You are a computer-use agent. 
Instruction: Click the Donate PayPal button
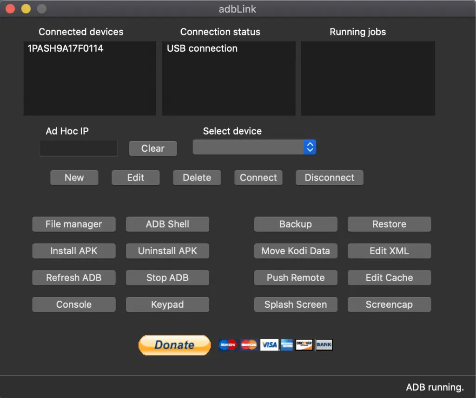(x=175, y=345)
